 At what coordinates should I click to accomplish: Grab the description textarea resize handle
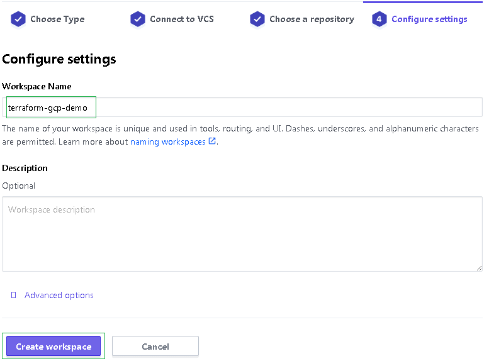pyautogui.click(x=479, y=268)
